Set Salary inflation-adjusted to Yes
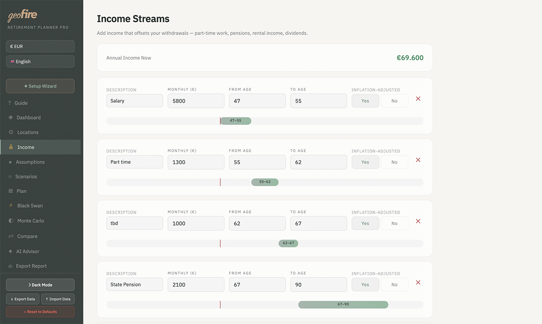Screen dimensions: 542x324 (x=365, y=101)
